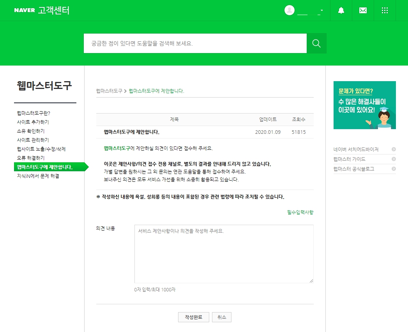Click the 의견 내용 textarea
Viewport: 408px width, 332px height.
(x=224, y=254)
